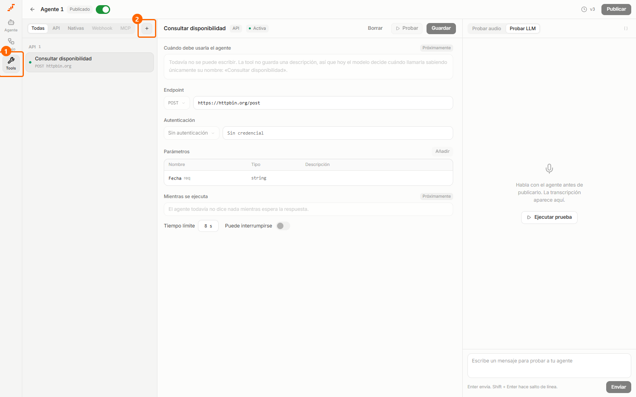Click the microphone icon
The height and width of the screenshot is (397, 636).
click(549, 168)
